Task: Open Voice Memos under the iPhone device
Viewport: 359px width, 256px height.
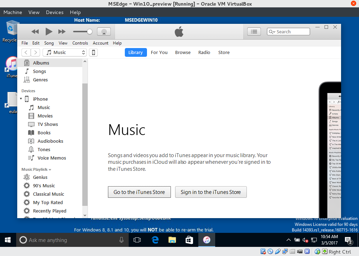Action: point(50,158)
